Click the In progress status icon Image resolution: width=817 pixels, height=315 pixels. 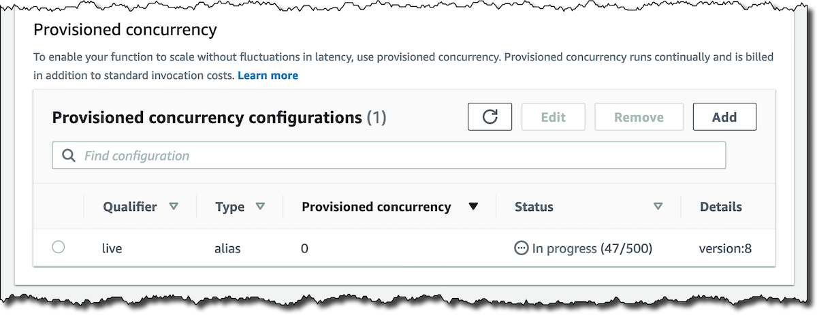coord(521,248)
